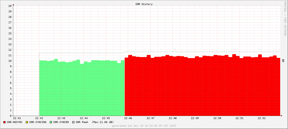The image size is (288, 129).
Task: Click the SNR Peak legend label
Action: (82, 122)
